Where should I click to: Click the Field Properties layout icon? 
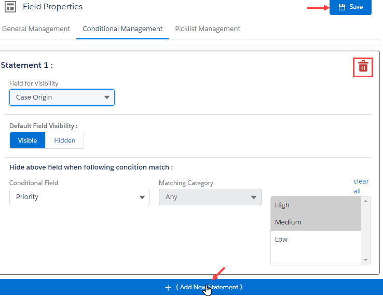click(10, 7)
